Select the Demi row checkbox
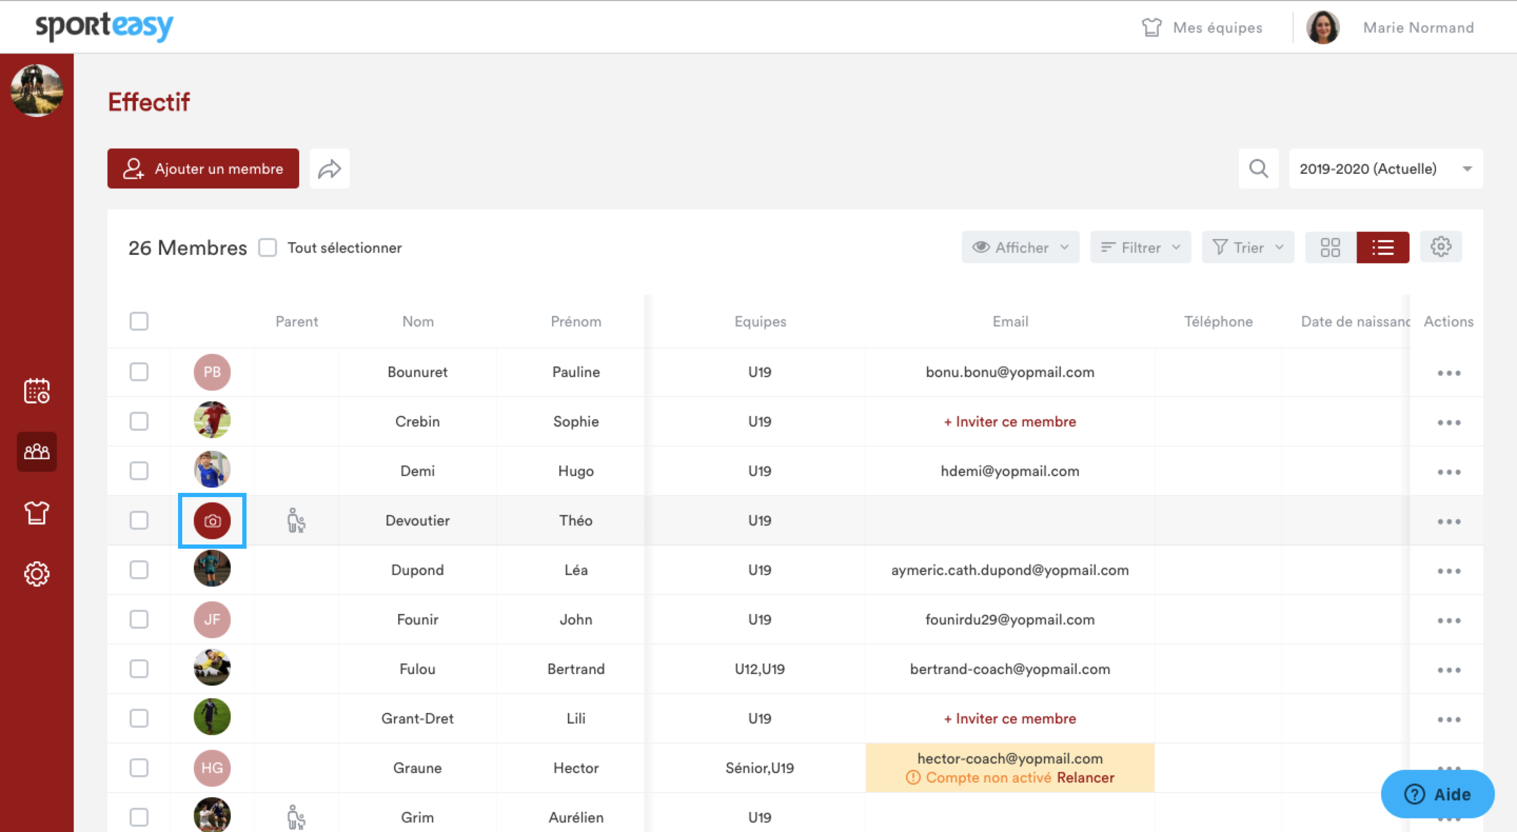The width and height of the screenshot is (1517, 832). coord(139,471)
